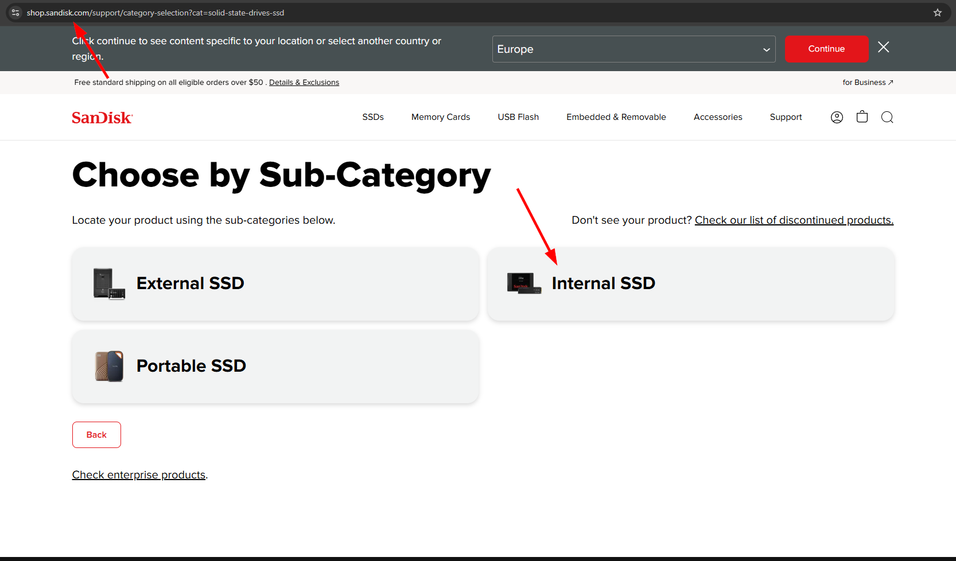Screen dimensions: 956x561
Task: Select the External SSD sub-category label
Action: tap(191, 283)
